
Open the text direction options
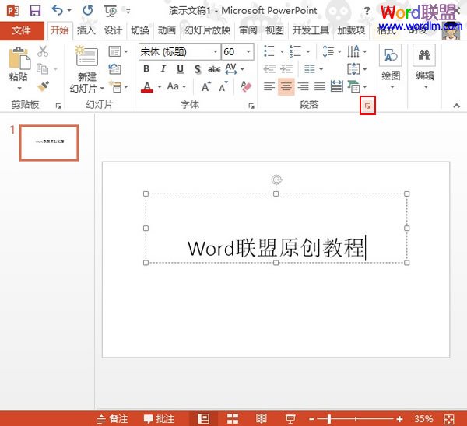(x=356, y=51)
